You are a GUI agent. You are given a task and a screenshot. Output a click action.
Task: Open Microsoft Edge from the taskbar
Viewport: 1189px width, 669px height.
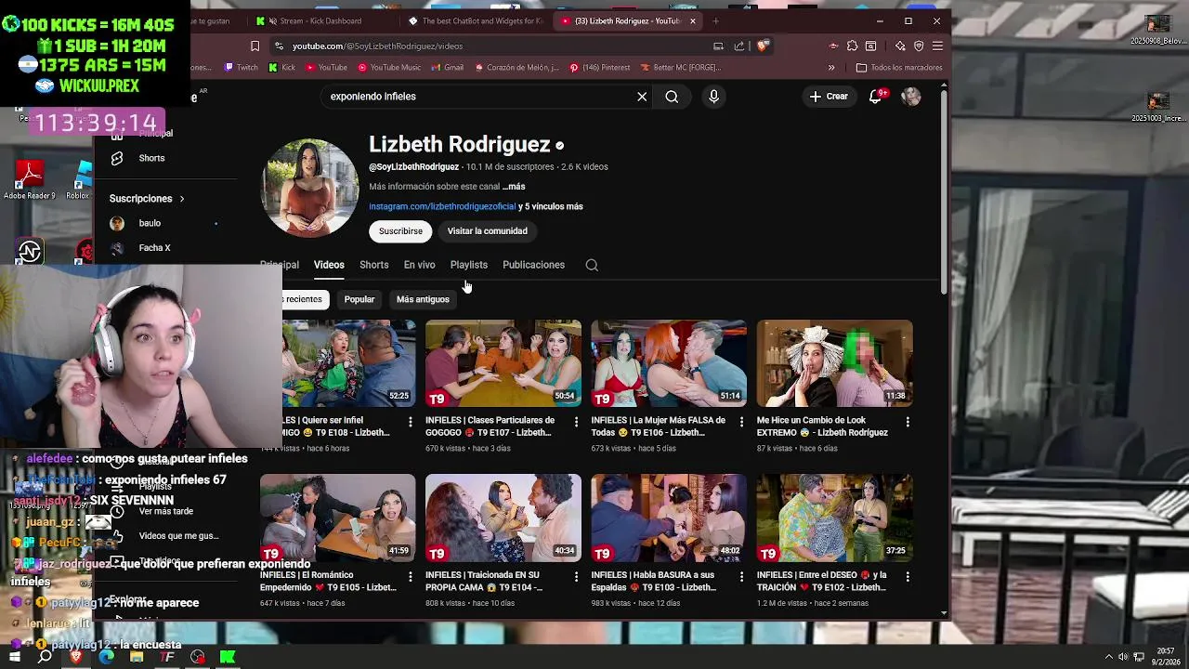pyautogui.click(x=106, y=657)
